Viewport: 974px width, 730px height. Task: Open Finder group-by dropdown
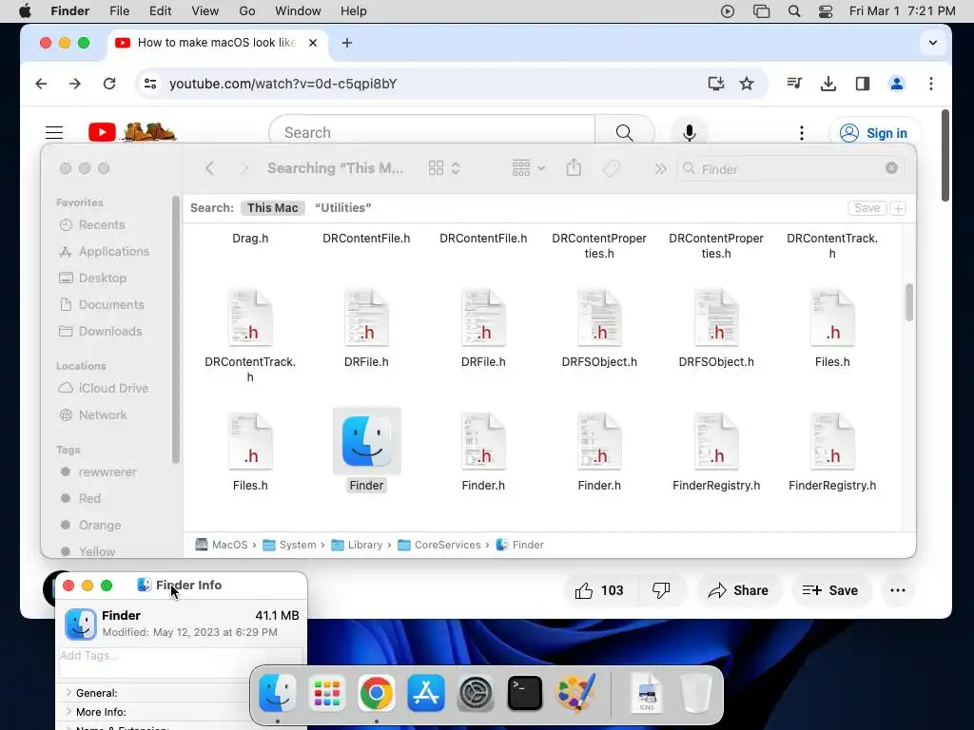pos(528,168)
